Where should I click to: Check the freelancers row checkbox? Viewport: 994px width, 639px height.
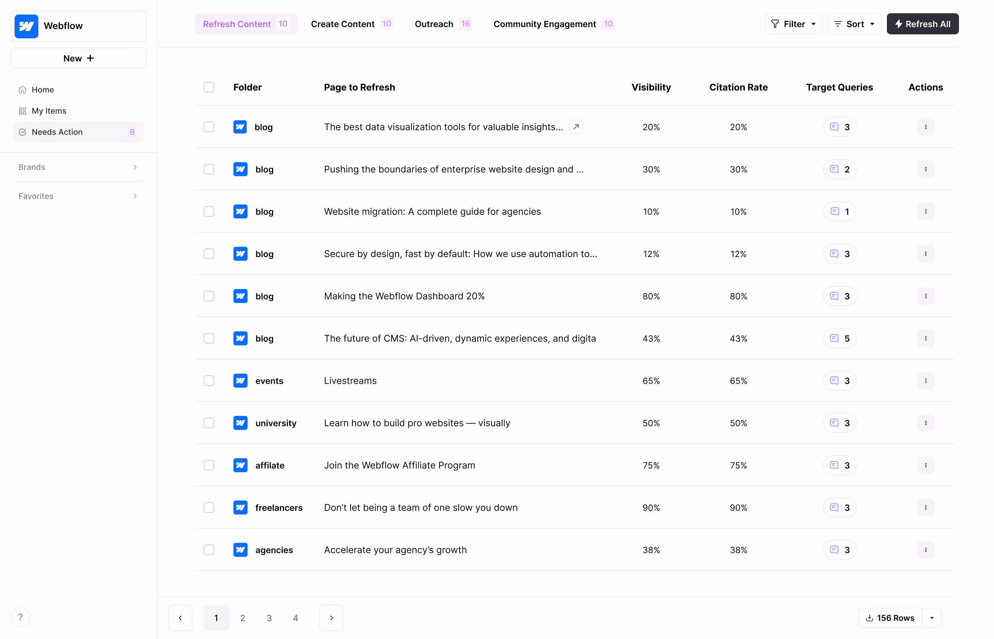pyautogui.click(x=209, y=507)
